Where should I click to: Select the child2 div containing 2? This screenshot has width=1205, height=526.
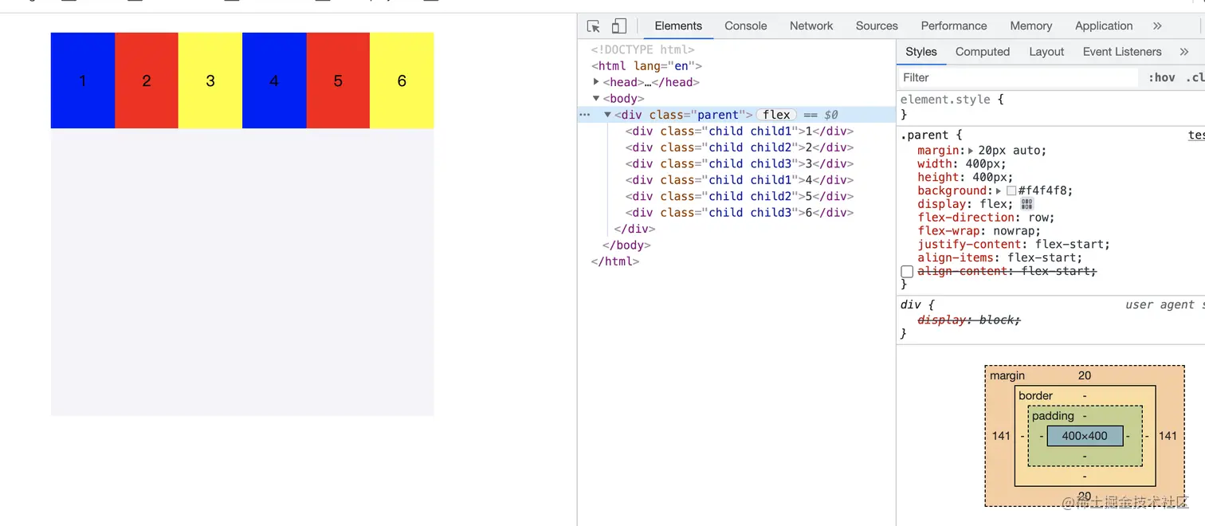pos(740,147)
